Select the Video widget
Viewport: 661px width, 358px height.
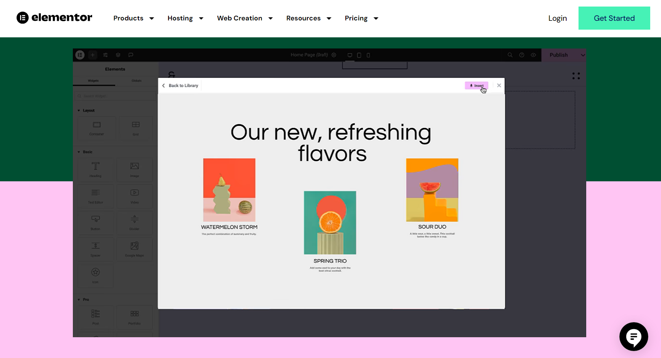tap(135, 196)
